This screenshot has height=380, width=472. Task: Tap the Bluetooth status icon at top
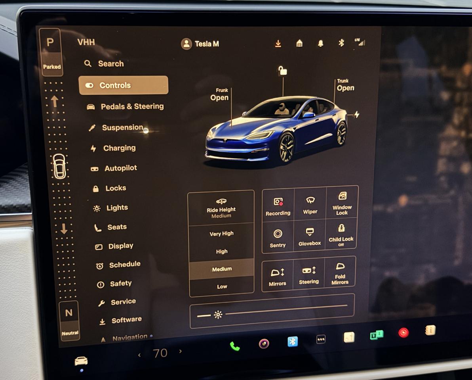coord(341,43)
